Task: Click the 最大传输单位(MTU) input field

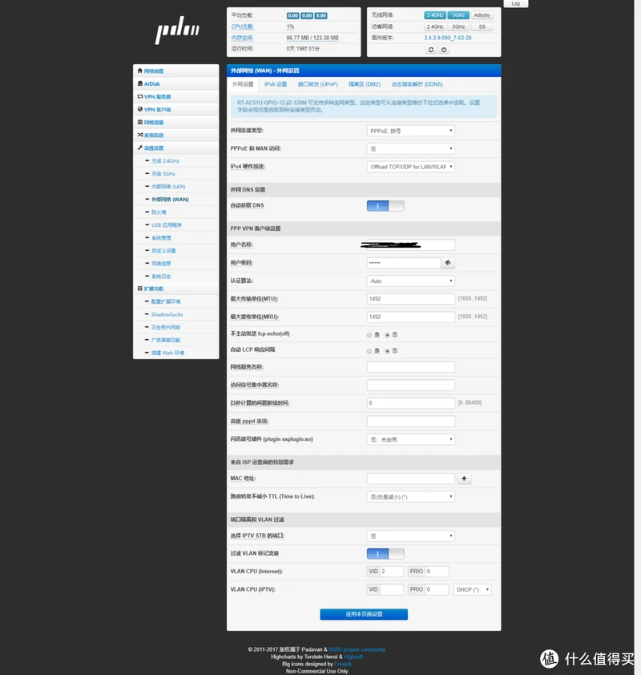Action: pos(410,299)
